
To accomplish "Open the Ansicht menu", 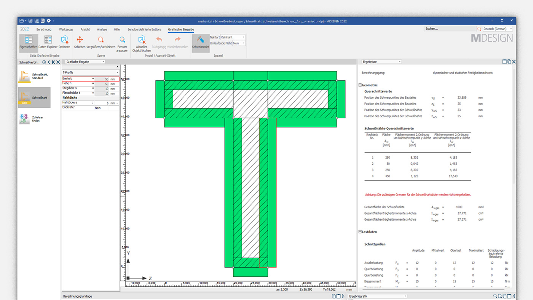I will click(x=85, y=29).
